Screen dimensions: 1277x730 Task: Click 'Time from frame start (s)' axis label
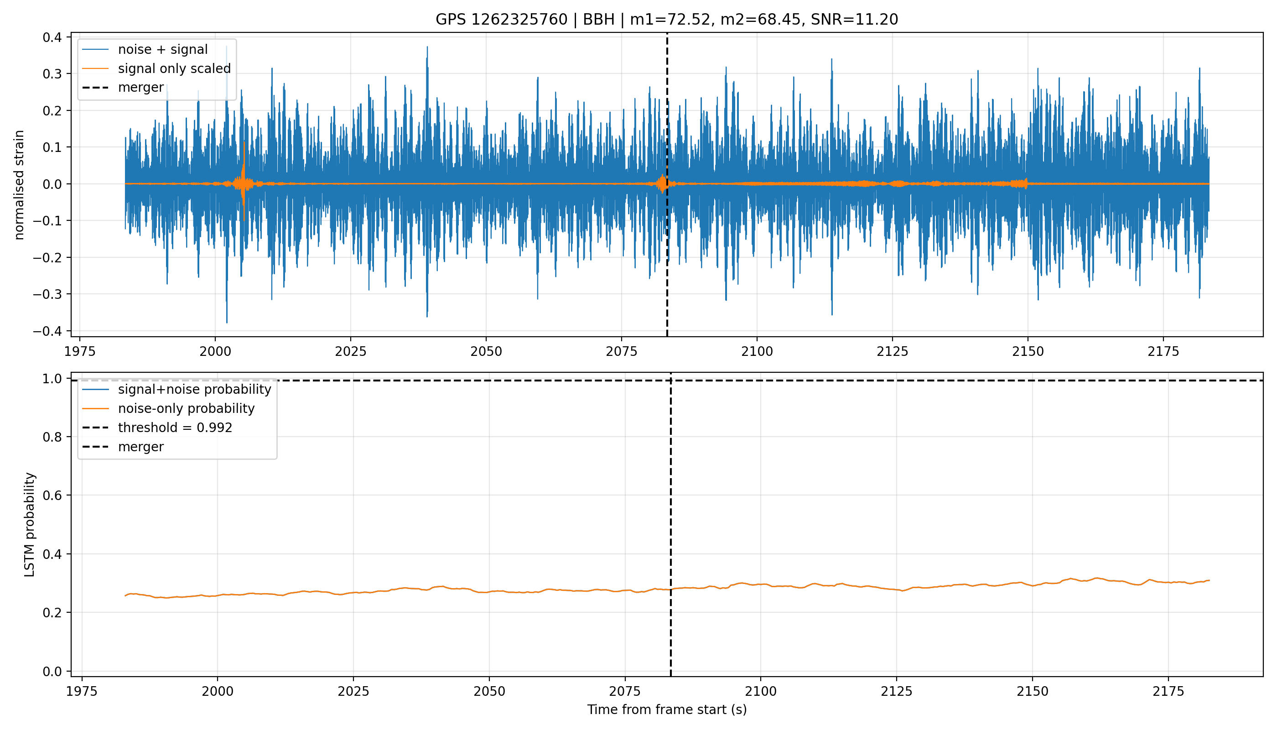(667, 709)
